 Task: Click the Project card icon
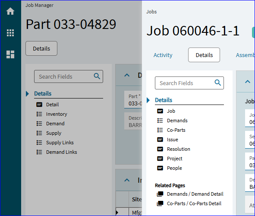coord(160,159)
